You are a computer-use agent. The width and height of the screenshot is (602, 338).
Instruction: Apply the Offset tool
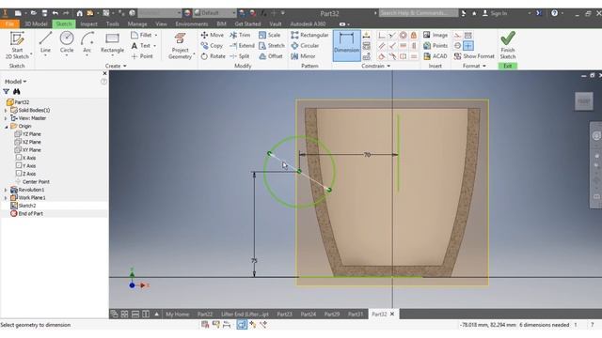271,56
